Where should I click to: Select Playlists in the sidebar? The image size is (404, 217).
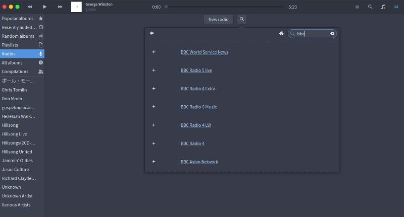coord(10,45)
